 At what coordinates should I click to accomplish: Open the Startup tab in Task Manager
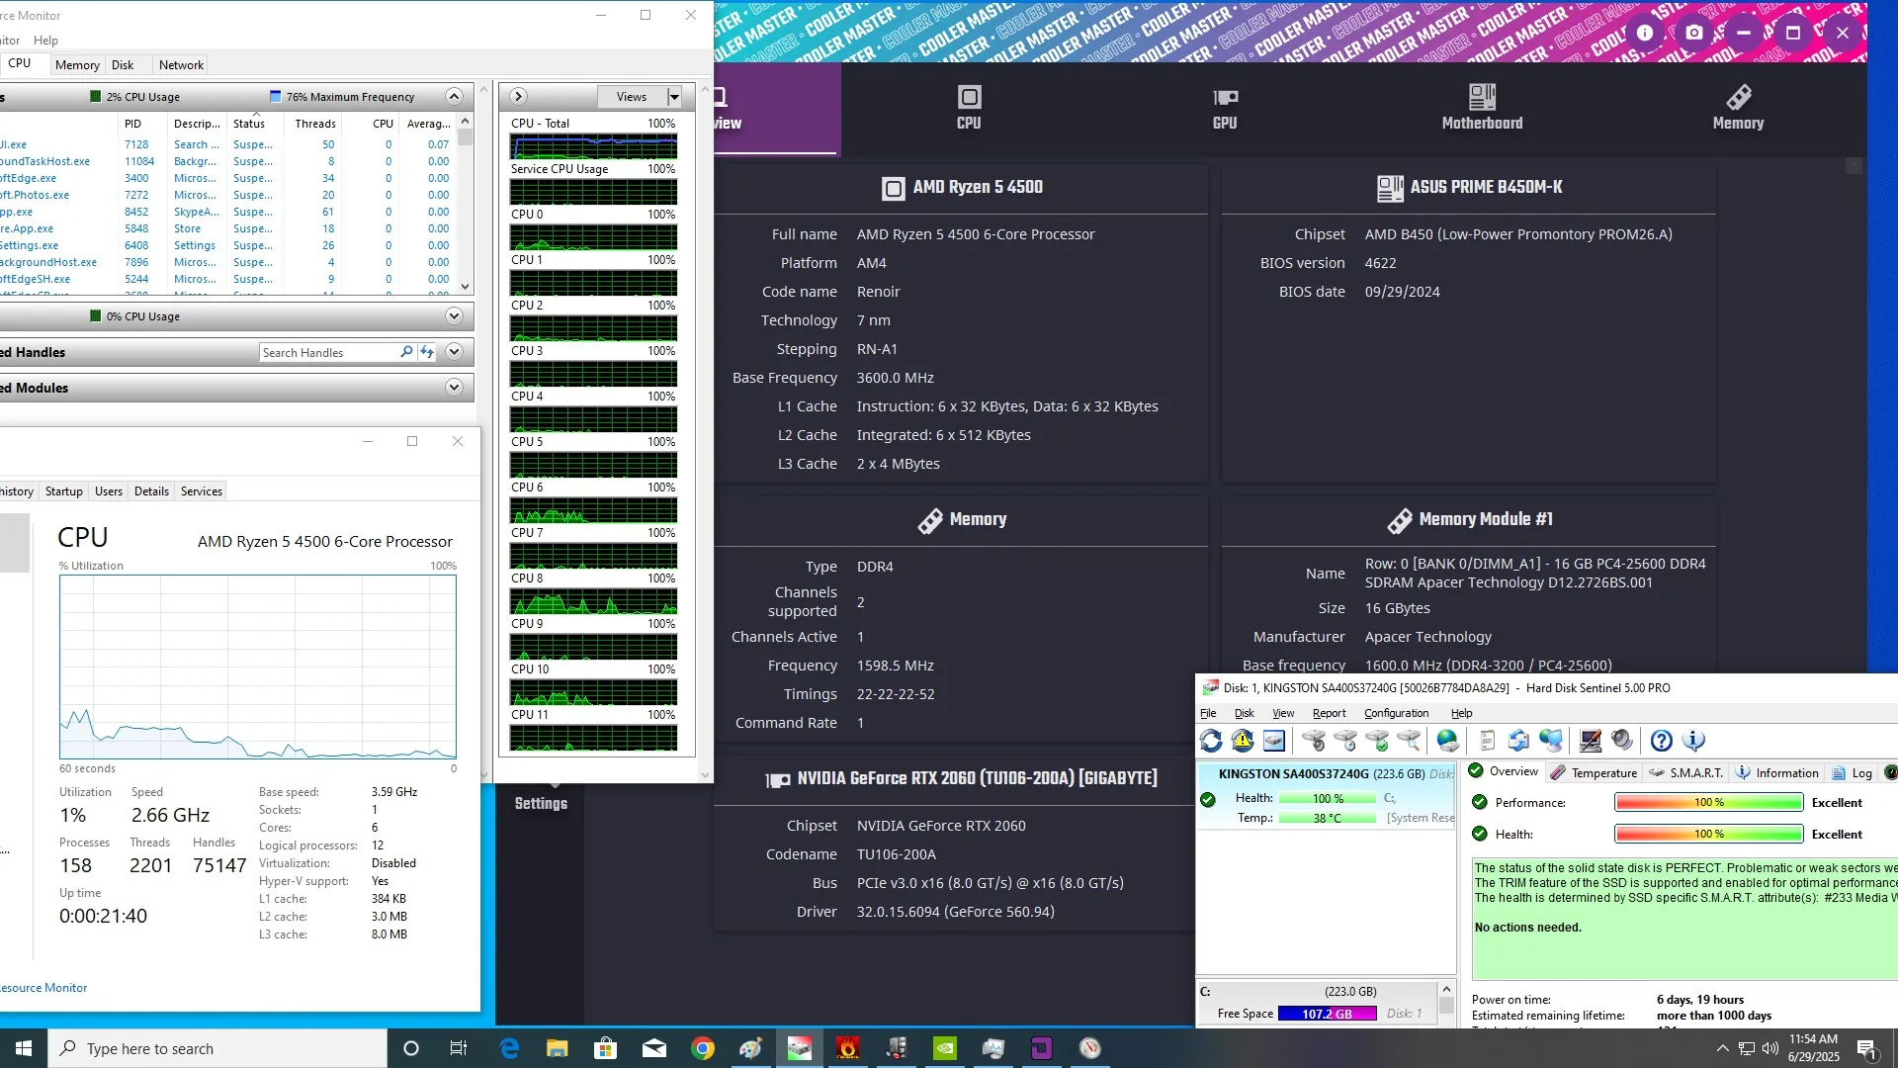[x=64, y=491]
